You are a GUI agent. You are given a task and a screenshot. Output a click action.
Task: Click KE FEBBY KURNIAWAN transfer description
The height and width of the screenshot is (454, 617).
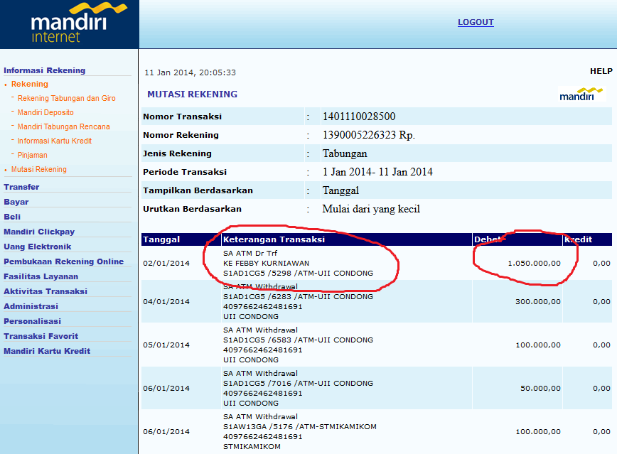click(266, 263)
